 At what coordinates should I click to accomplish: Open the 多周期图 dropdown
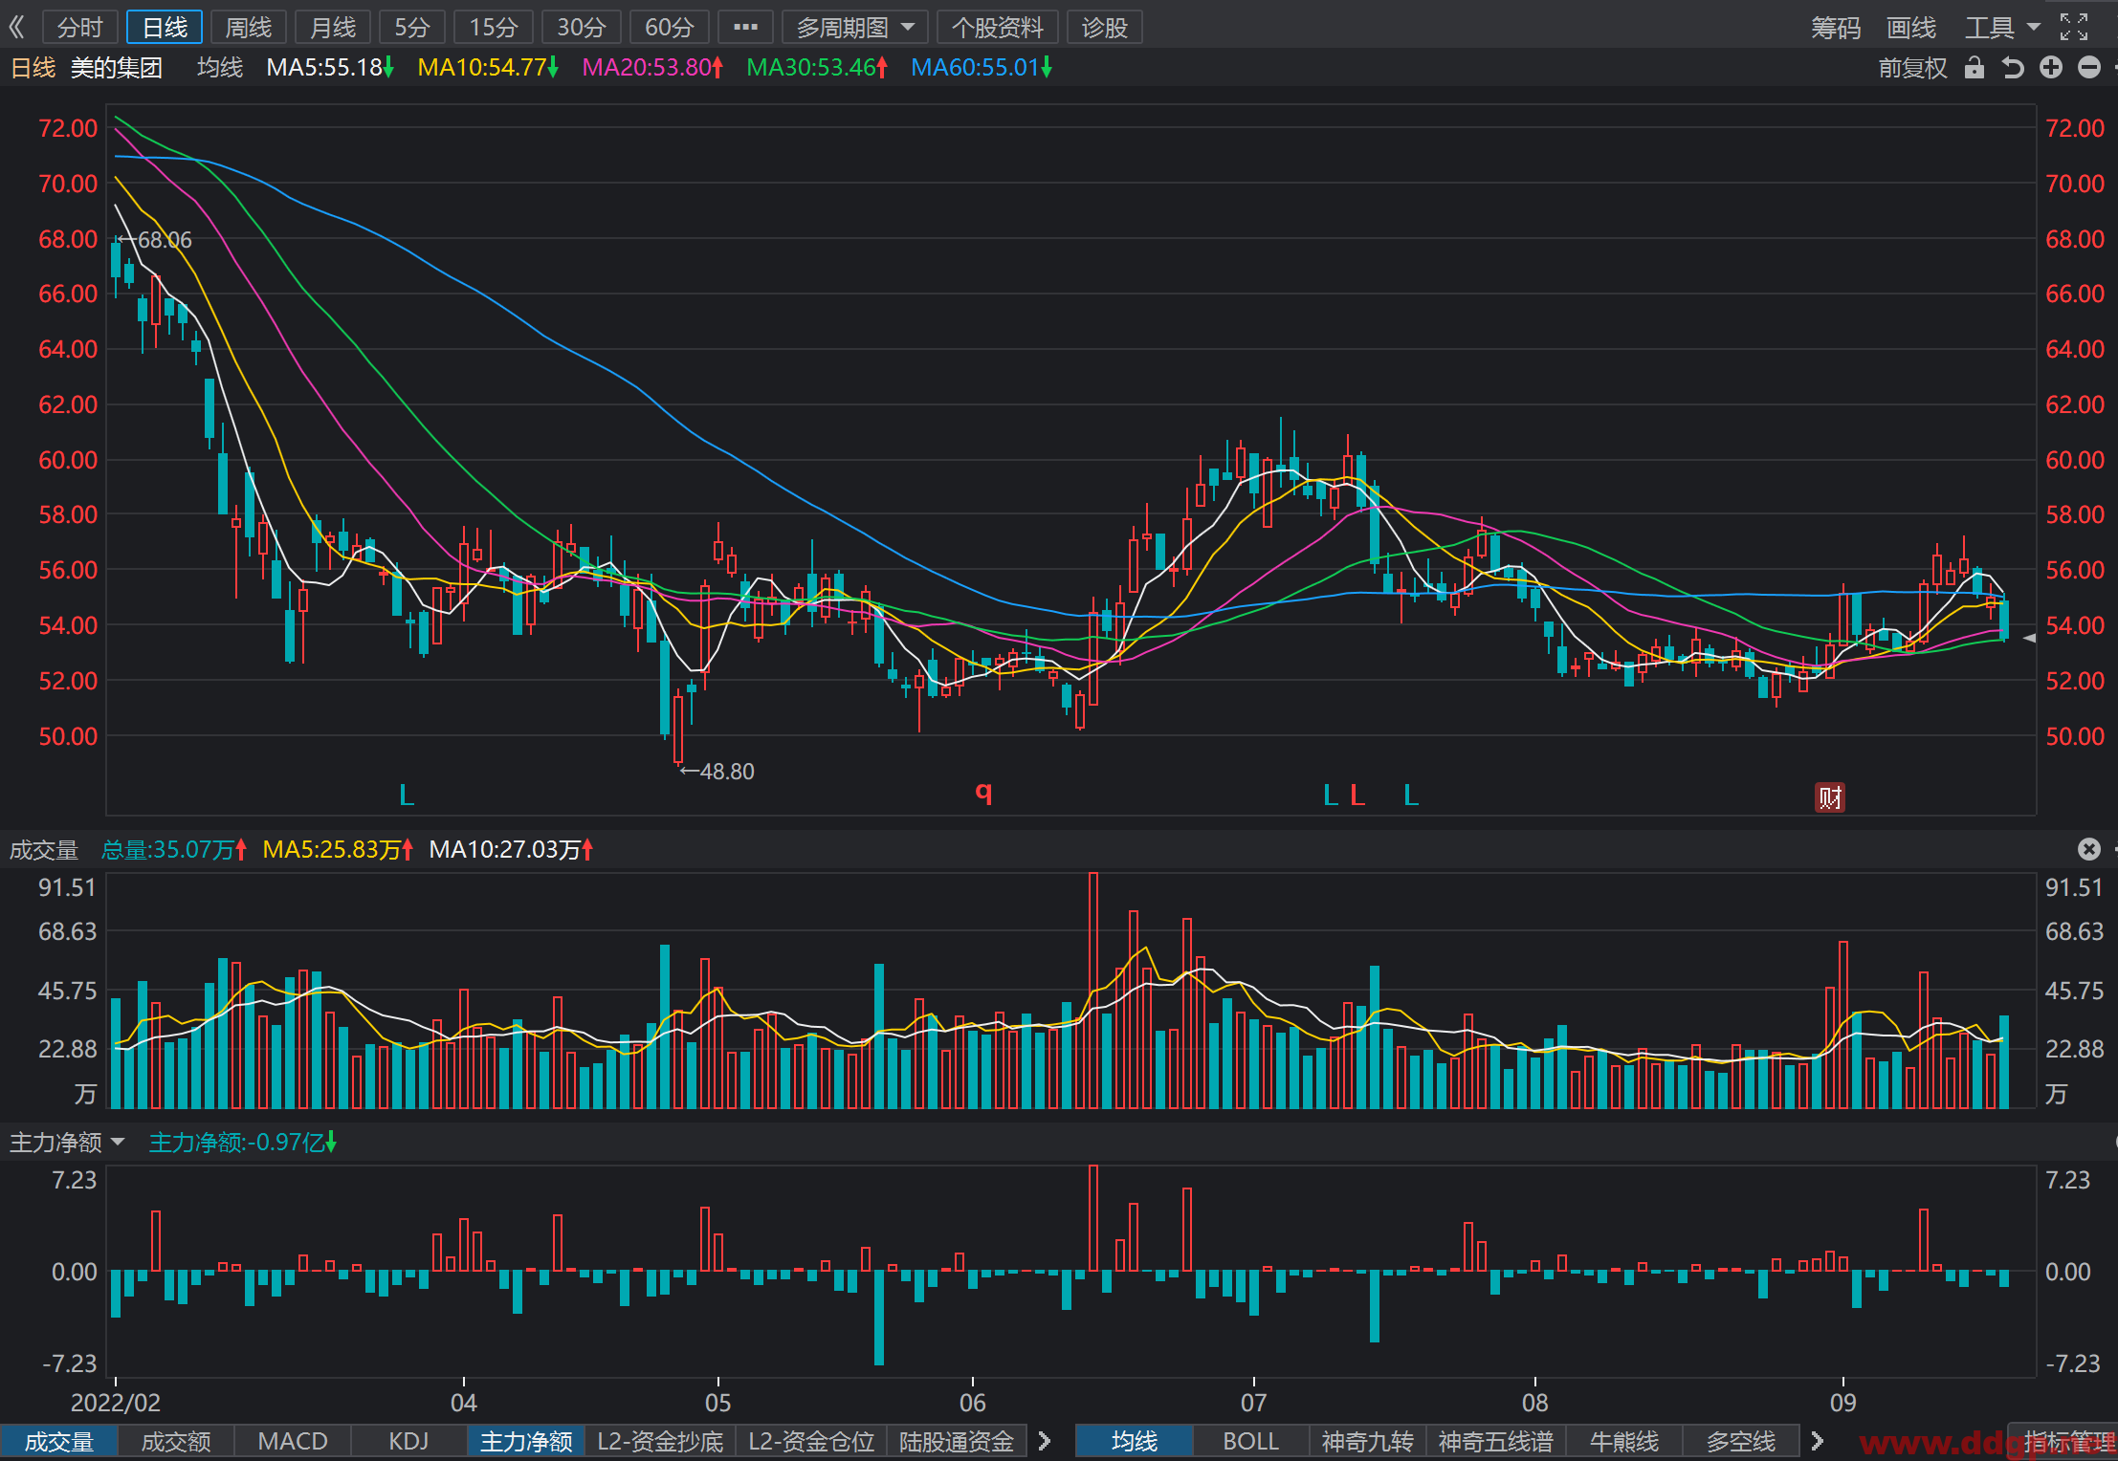click(x=855, y=27)
